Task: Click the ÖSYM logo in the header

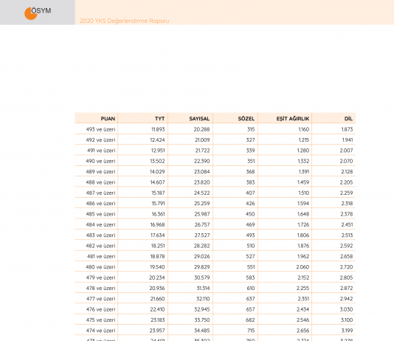Action: tap(38, 13)
